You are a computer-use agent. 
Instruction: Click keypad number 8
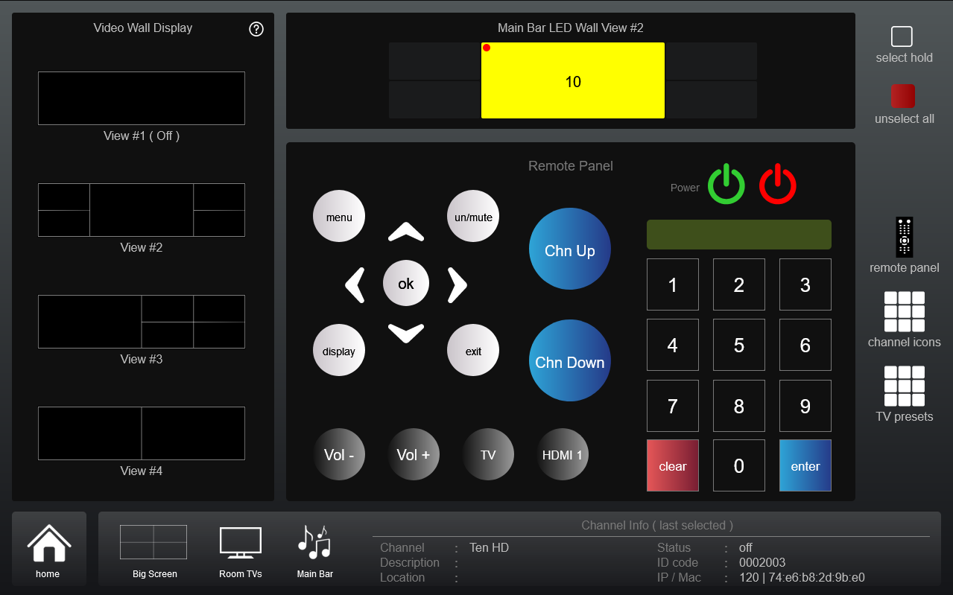coord(739,406)
